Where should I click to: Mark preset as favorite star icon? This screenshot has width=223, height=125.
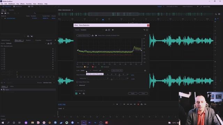(x=113, y=30)
